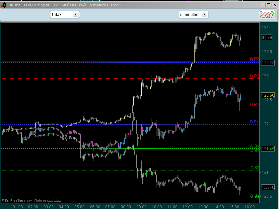Click the 121 price axis tick
The width and height of the screenshot is (279, 209).
265,172
